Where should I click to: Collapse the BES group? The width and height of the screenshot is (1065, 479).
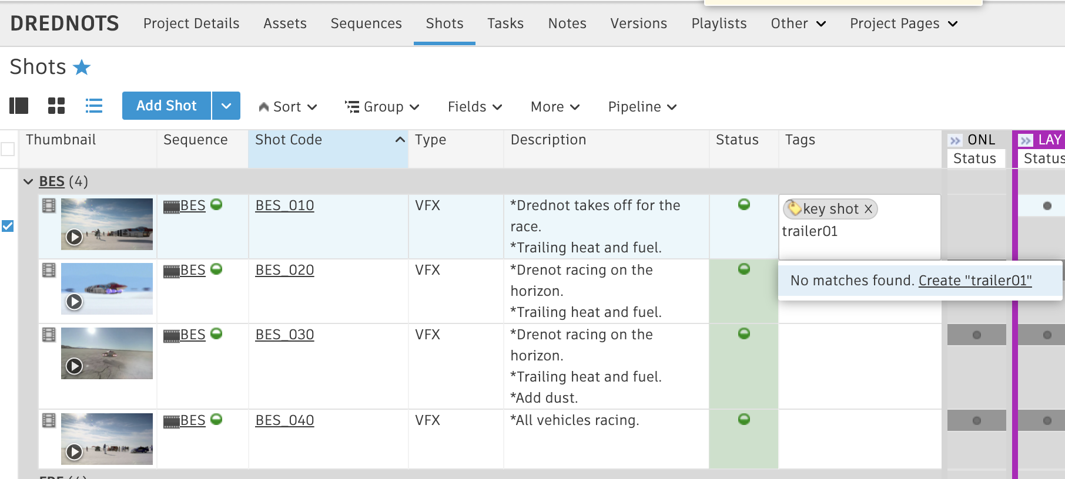tap(28, 181)
